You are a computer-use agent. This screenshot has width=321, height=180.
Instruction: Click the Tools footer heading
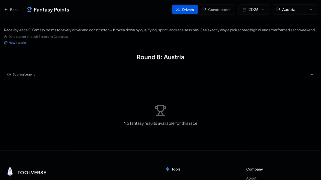click(176, 169)
